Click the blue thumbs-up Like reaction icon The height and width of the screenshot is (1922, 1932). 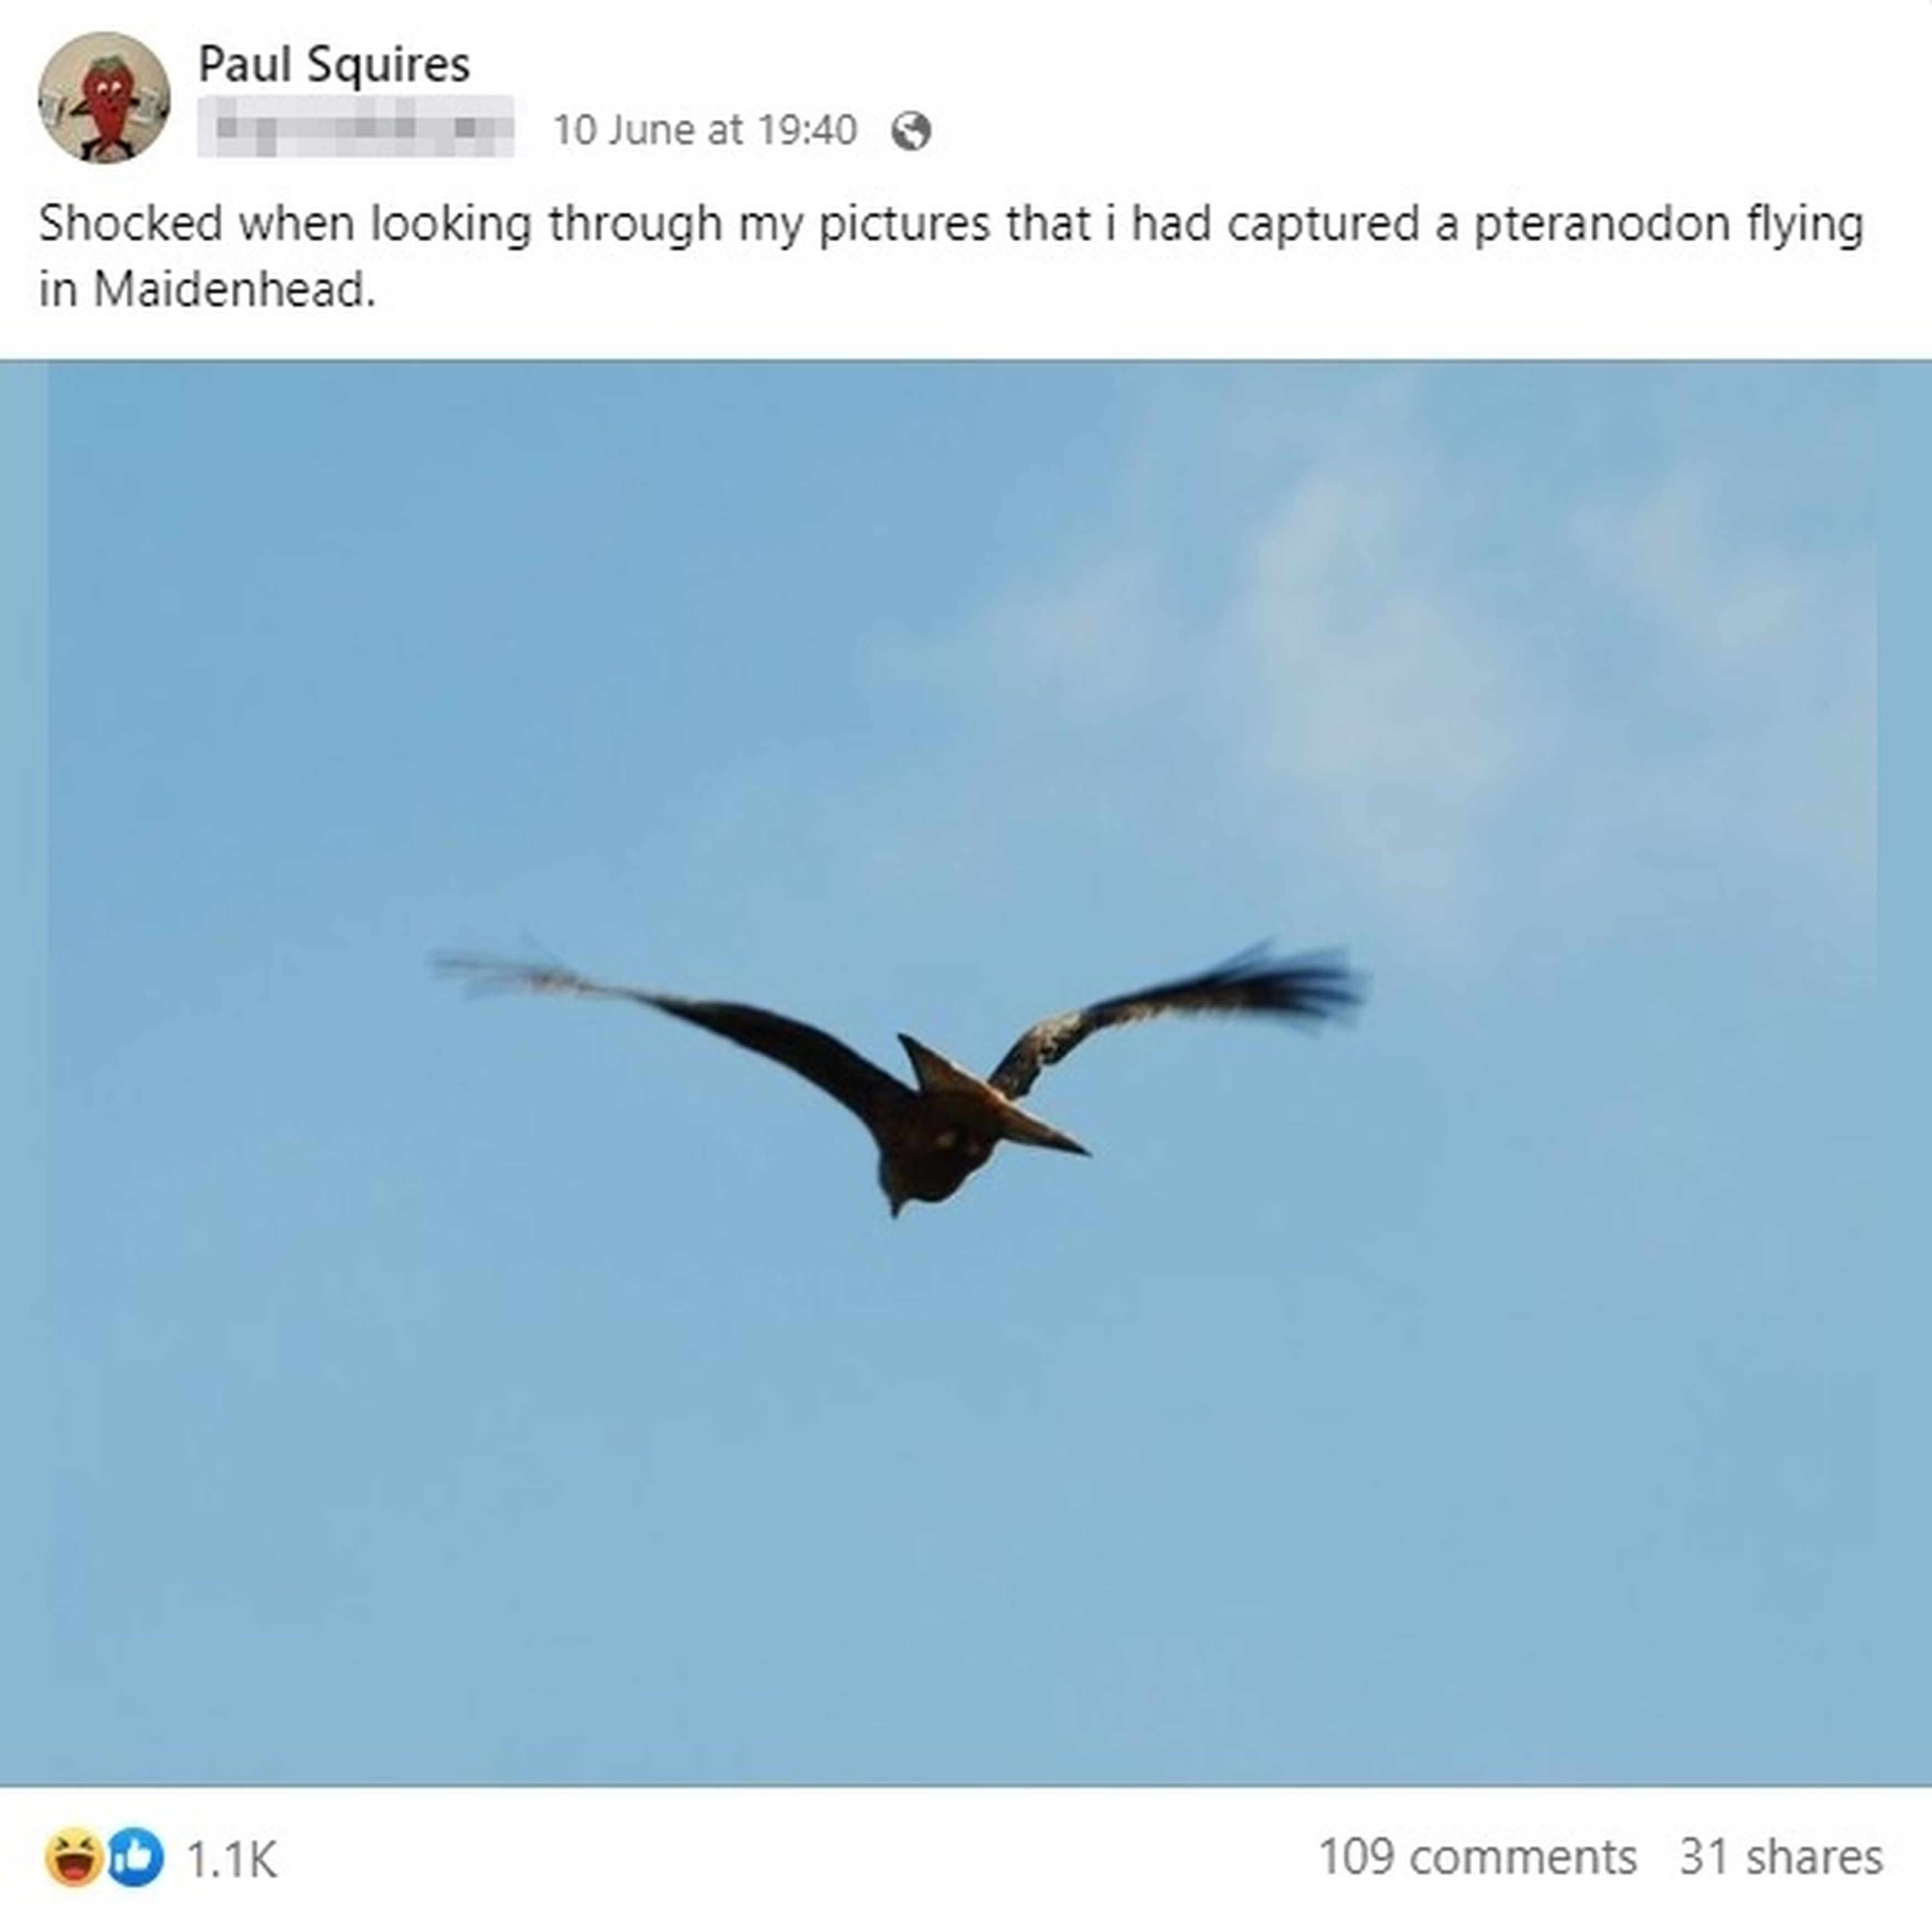[135, 1856]
